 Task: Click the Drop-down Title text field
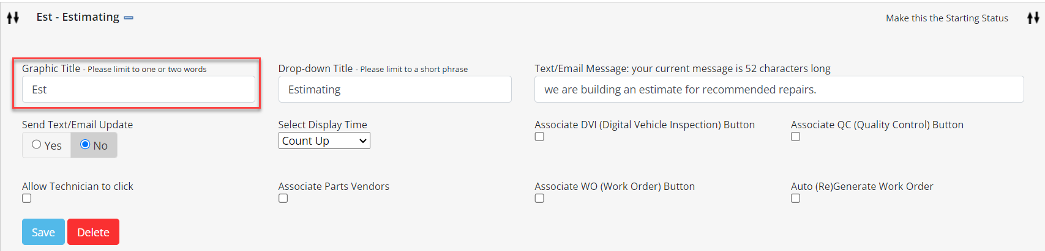coord(395,89)
